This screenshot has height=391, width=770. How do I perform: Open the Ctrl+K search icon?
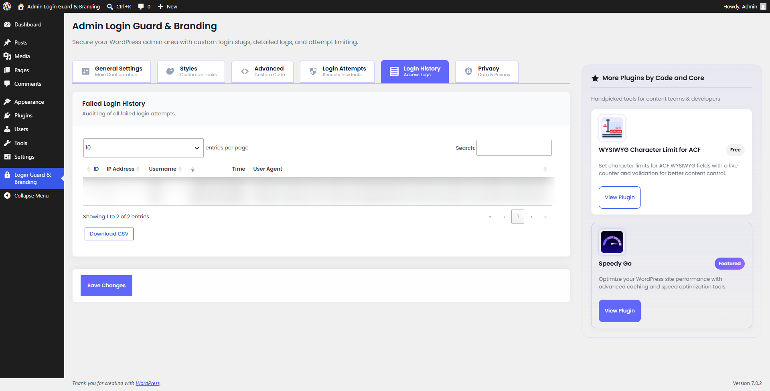pyautogui.click(x=110, y=6)
